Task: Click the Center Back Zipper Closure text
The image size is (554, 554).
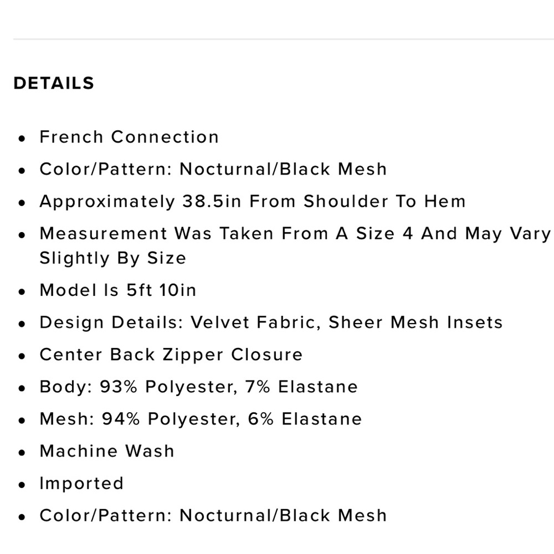Action: point(171,355)
